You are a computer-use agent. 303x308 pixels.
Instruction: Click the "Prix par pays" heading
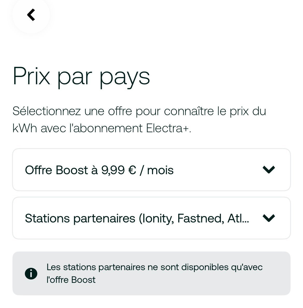81,76
